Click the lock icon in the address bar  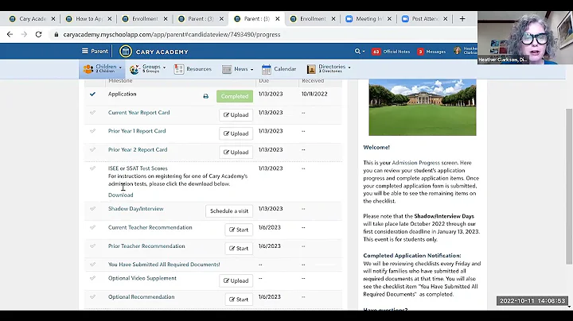coord(56,35)
